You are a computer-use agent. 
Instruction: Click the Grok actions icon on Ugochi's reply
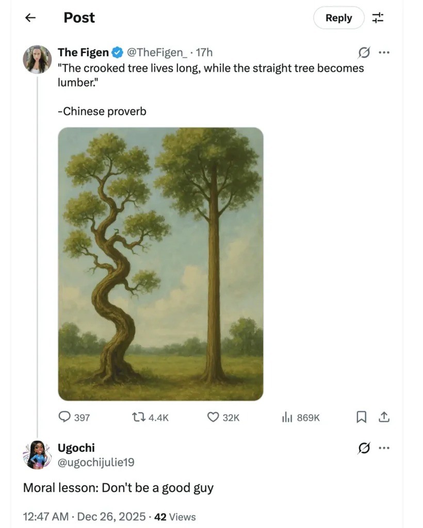tap(364, 448)
